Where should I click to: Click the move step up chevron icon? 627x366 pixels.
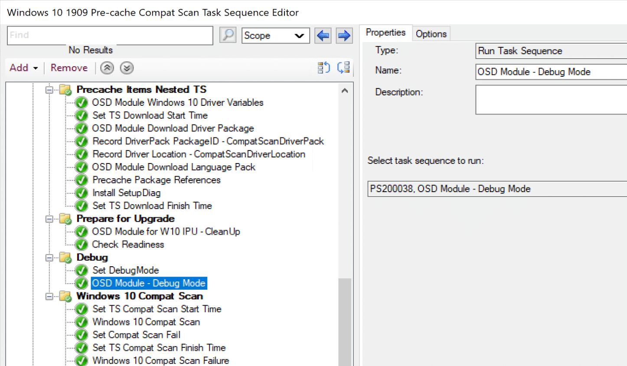(107, 68)
